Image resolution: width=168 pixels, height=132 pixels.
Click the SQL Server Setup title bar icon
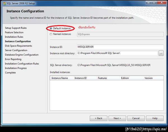[4, 3]
